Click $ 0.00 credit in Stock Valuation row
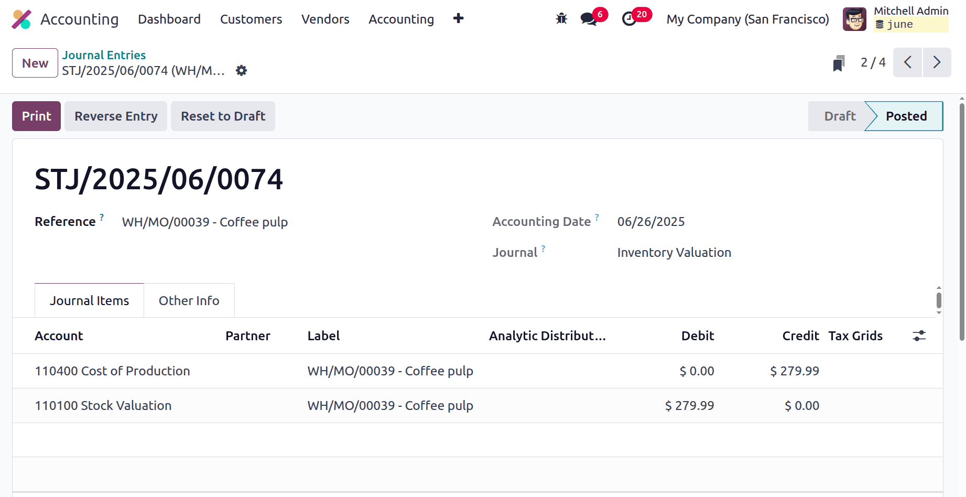The height and width of the screenshot is (497, 966). pyautogui.click(x=802, y=406)
